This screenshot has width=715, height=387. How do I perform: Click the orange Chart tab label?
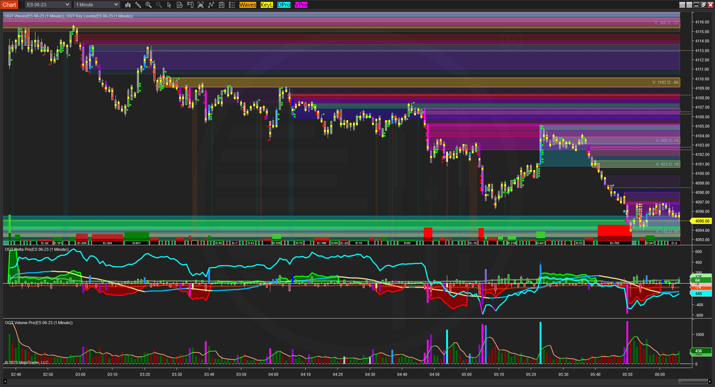[9, 5]
